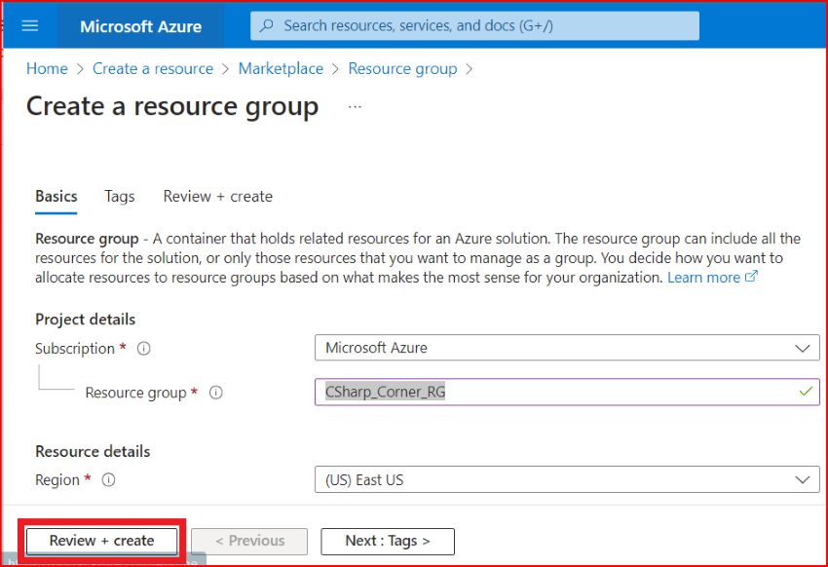Open the ellipsis more options menu
This screenshot has height=567, width=828.
point(355,106)
